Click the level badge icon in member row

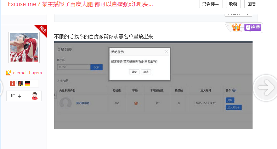pos(136,103)
